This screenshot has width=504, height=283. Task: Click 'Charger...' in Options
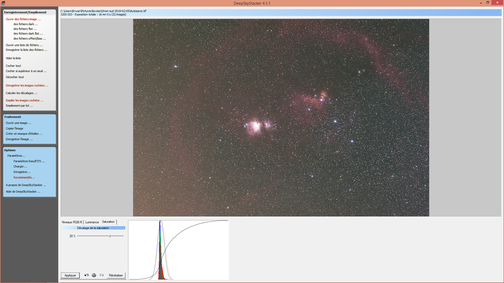pyautogui.click(x=20, y=166)
